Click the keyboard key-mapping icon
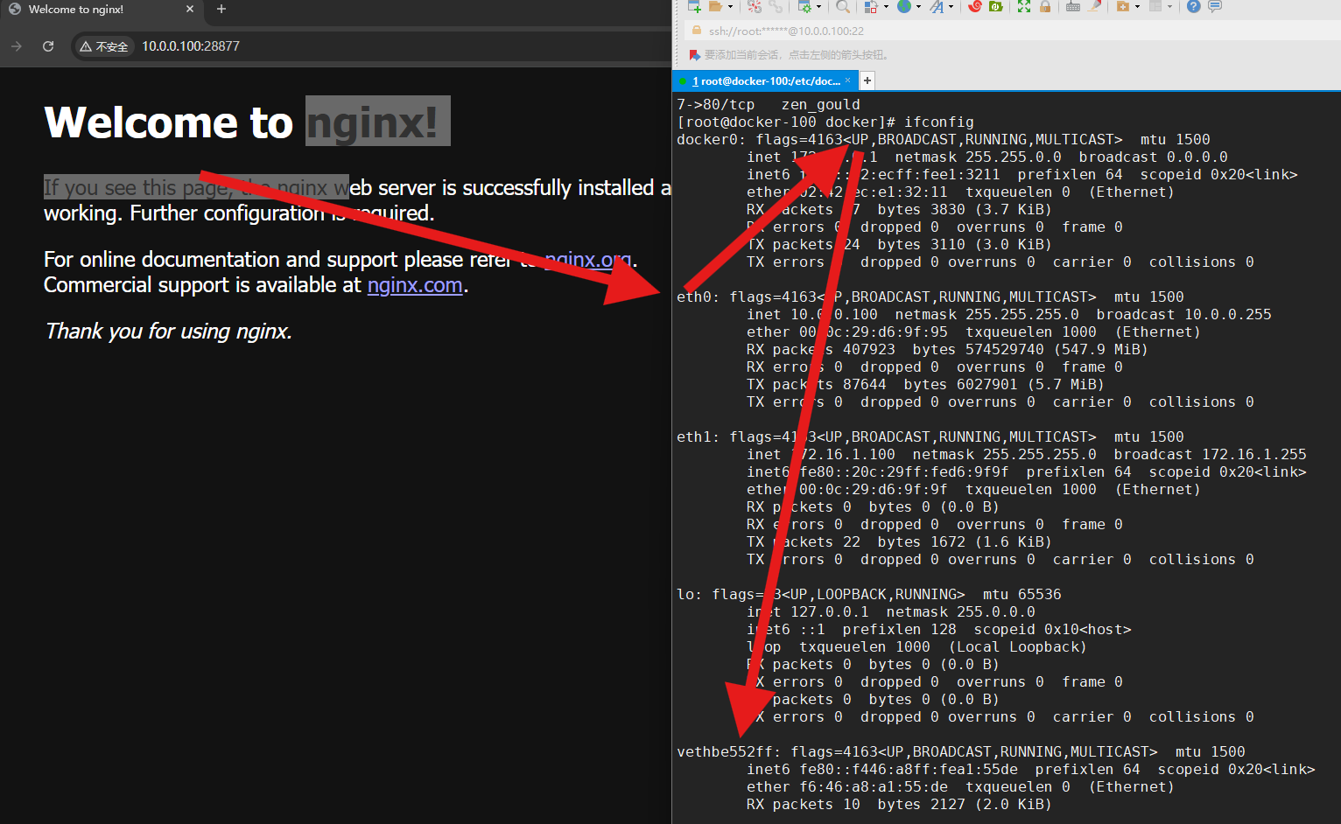 click(x=1073, y=6)
